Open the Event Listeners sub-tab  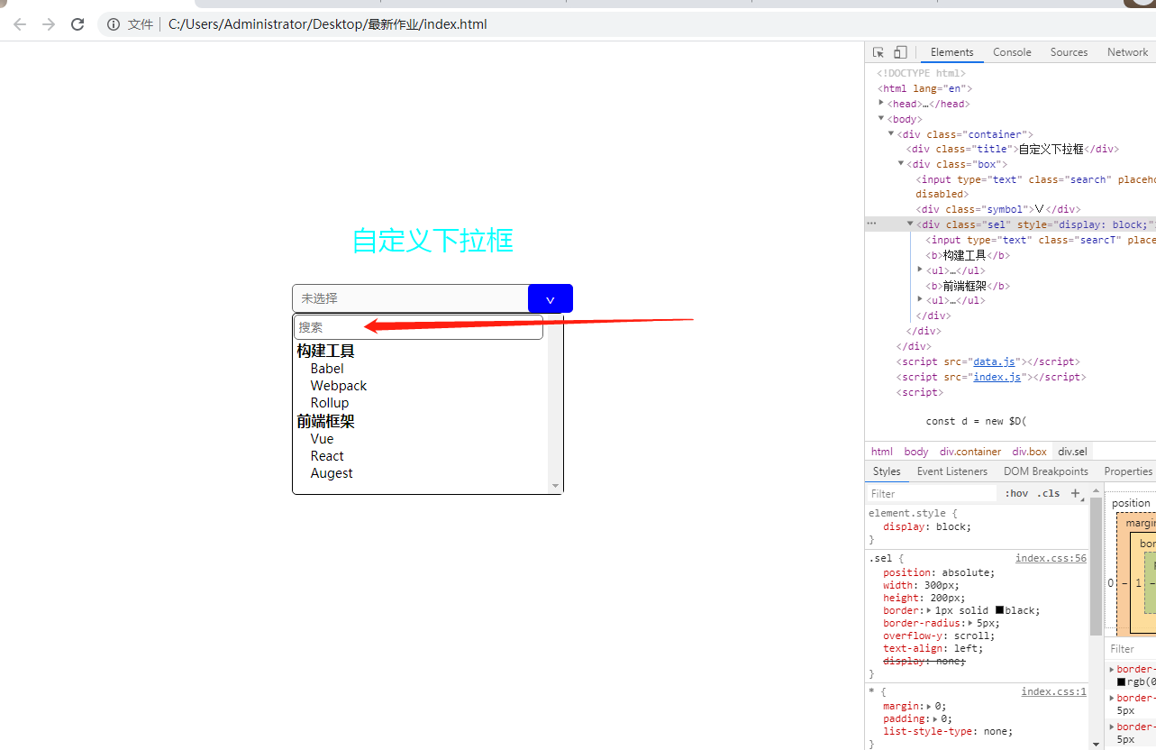tap(952, 471)
